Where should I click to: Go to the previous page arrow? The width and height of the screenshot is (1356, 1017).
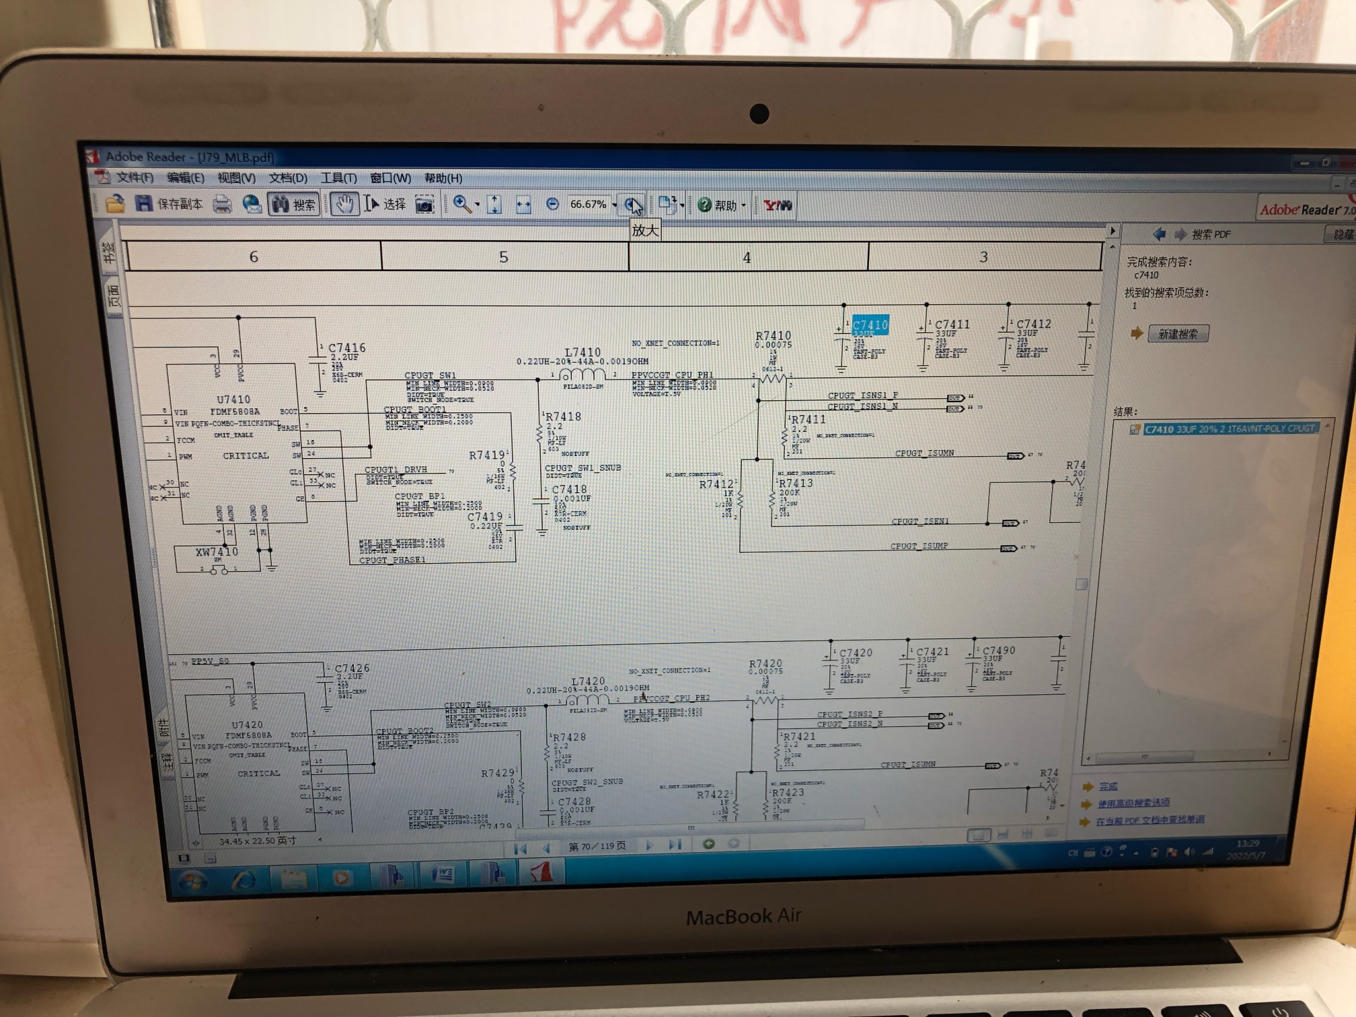click(x=546, y=848)
